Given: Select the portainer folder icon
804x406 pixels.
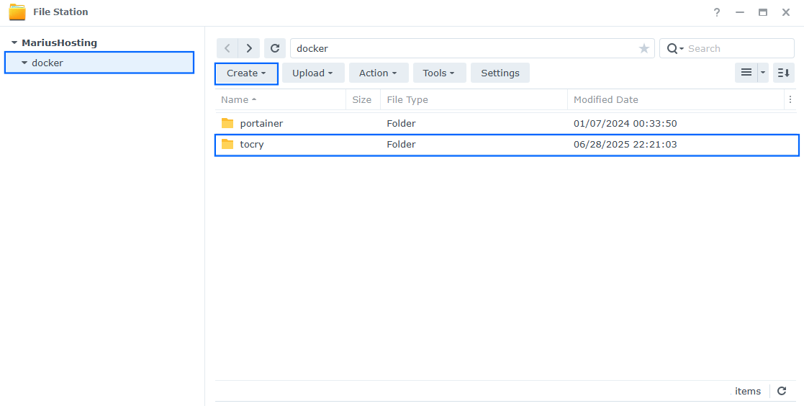Looking at the screenshot, I should 227,123.
